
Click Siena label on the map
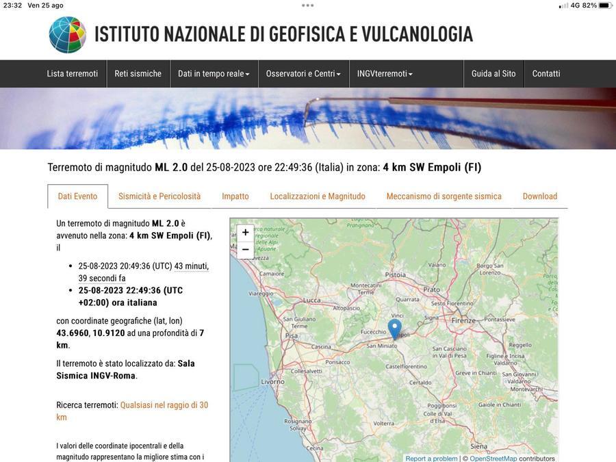coord(479,446)
